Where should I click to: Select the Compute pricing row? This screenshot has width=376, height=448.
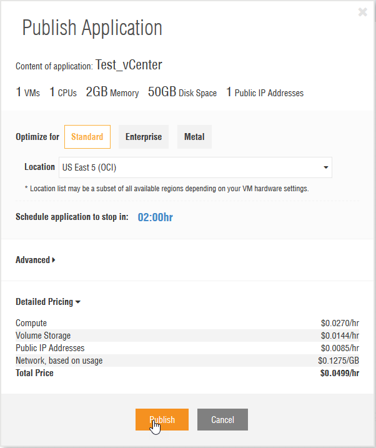tap(187, 323)
